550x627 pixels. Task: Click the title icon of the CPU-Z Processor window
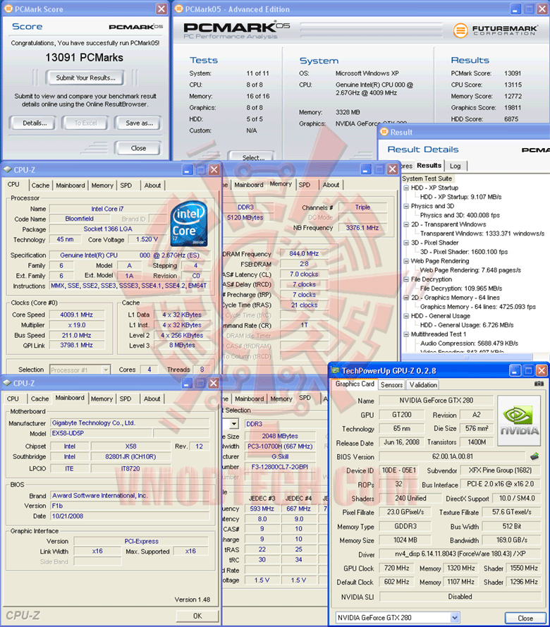[7, 170]
